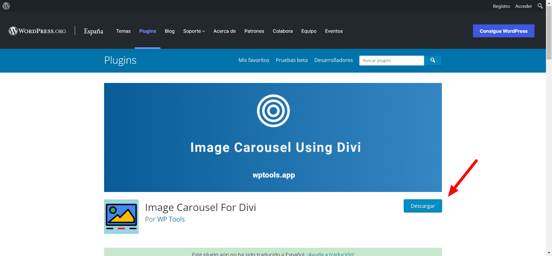Open the Eventos menu item

click(334, 31)
